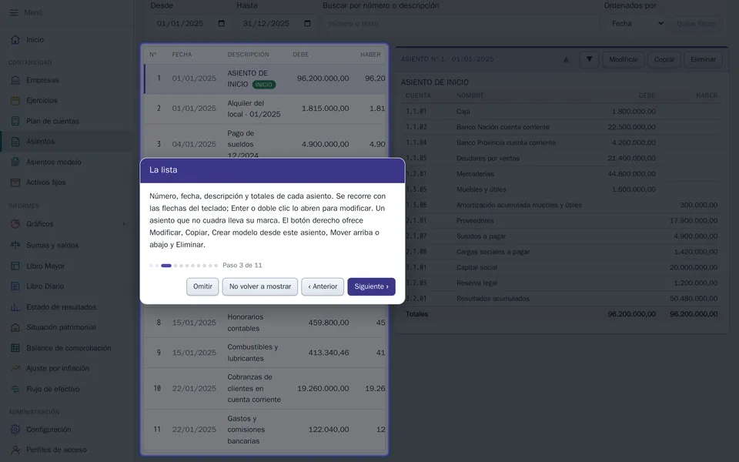Open Inicio via the house icon
Viewport: 739px width, 462px height.
point(15,39)
